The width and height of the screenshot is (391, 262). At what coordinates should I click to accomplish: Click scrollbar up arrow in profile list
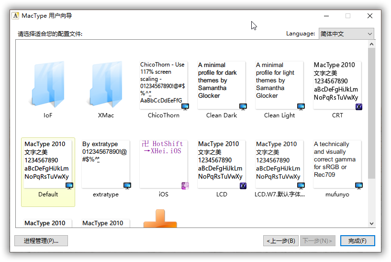coord(371,44)
